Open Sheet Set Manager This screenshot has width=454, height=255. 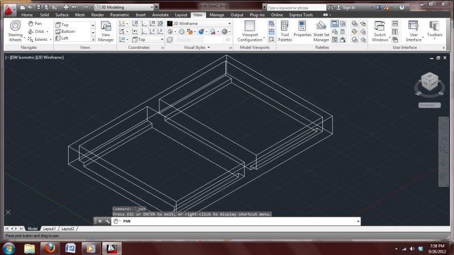pos(321,31)
